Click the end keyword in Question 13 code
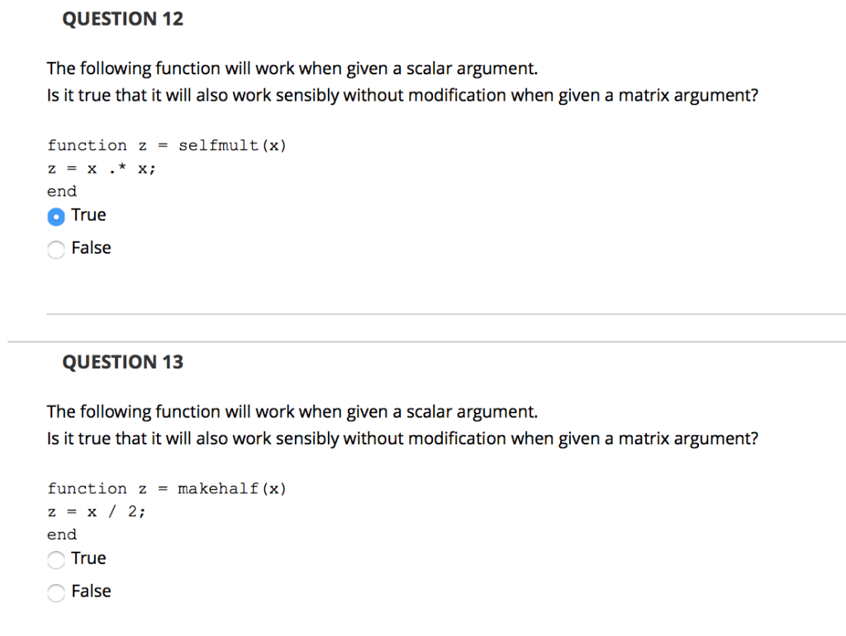Viewport: 846px width, 636px height. [x=61, y=534]
